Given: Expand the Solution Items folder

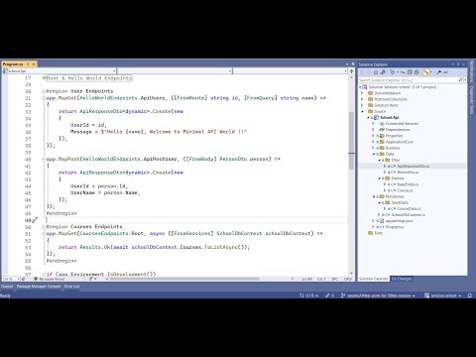Looking at the screenshot, I should pyautogui.click(x=362, y=105).
